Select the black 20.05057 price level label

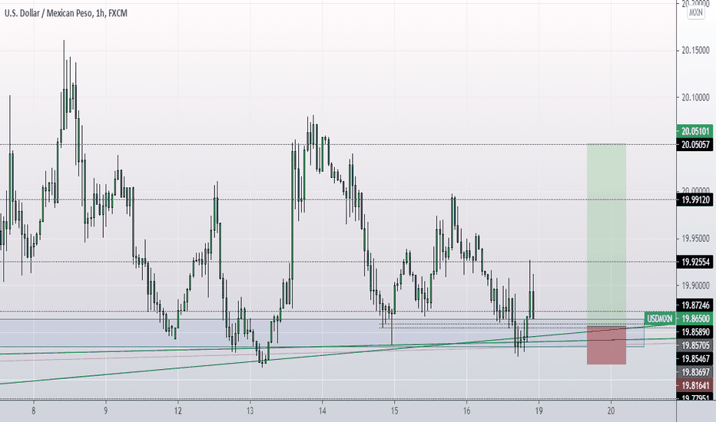pyautogui.click(x=694, y=144)
